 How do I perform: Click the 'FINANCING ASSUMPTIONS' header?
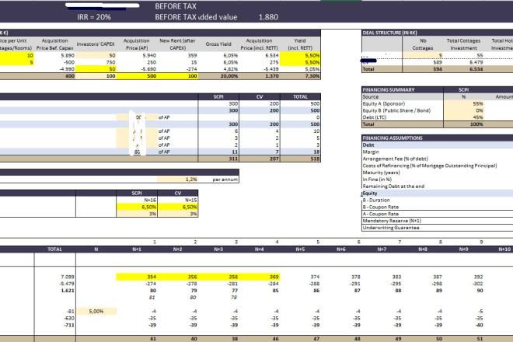pyautogui.click(x=393, y=138)
